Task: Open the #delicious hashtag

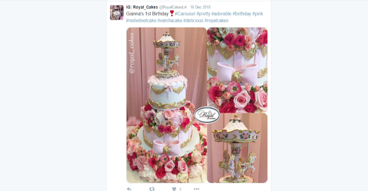Action: click(193, 21)
